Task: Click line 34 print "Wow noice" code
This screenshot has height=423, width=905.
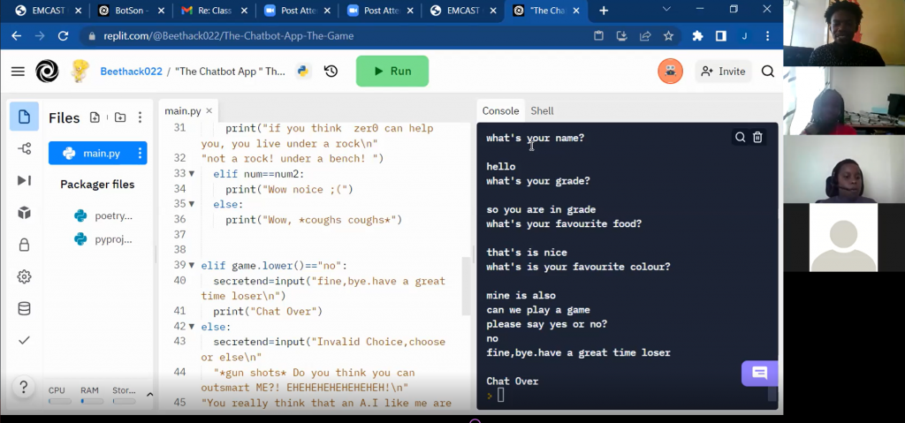Action: point(289,189)
